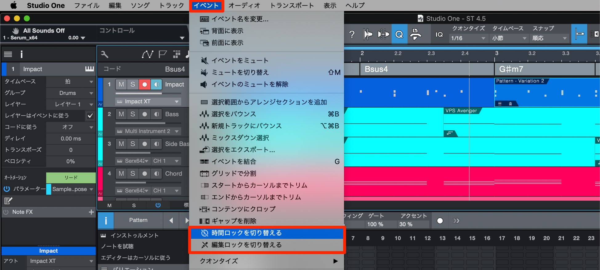Screen dimensions: 600x270
Task: Adjust the Impact track volume fader
Action: 148,93
